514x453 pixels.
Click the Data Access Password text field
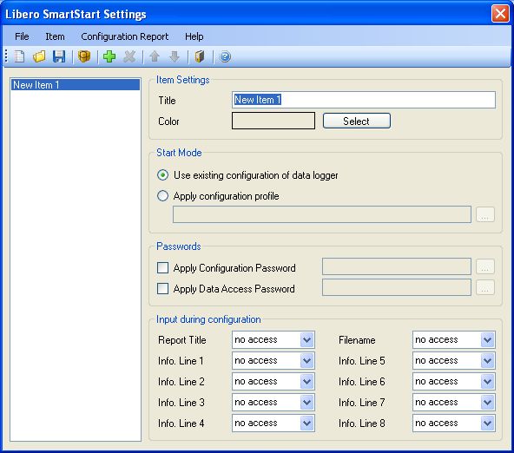tap(397, 287)
